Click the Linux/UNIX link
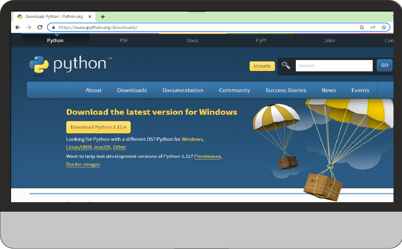This screenshot has height=249, width=402. tap(79, 147)
